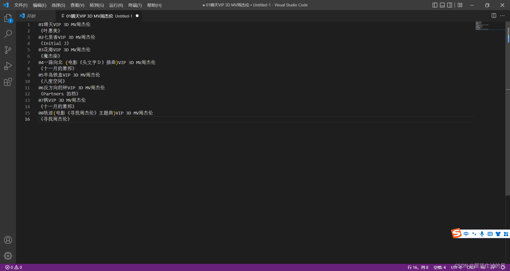Place cursor on 06反方向的钟VIP line
Image resolution: width=510 pixels, height=271 pixels.
[x=72, y=88]
